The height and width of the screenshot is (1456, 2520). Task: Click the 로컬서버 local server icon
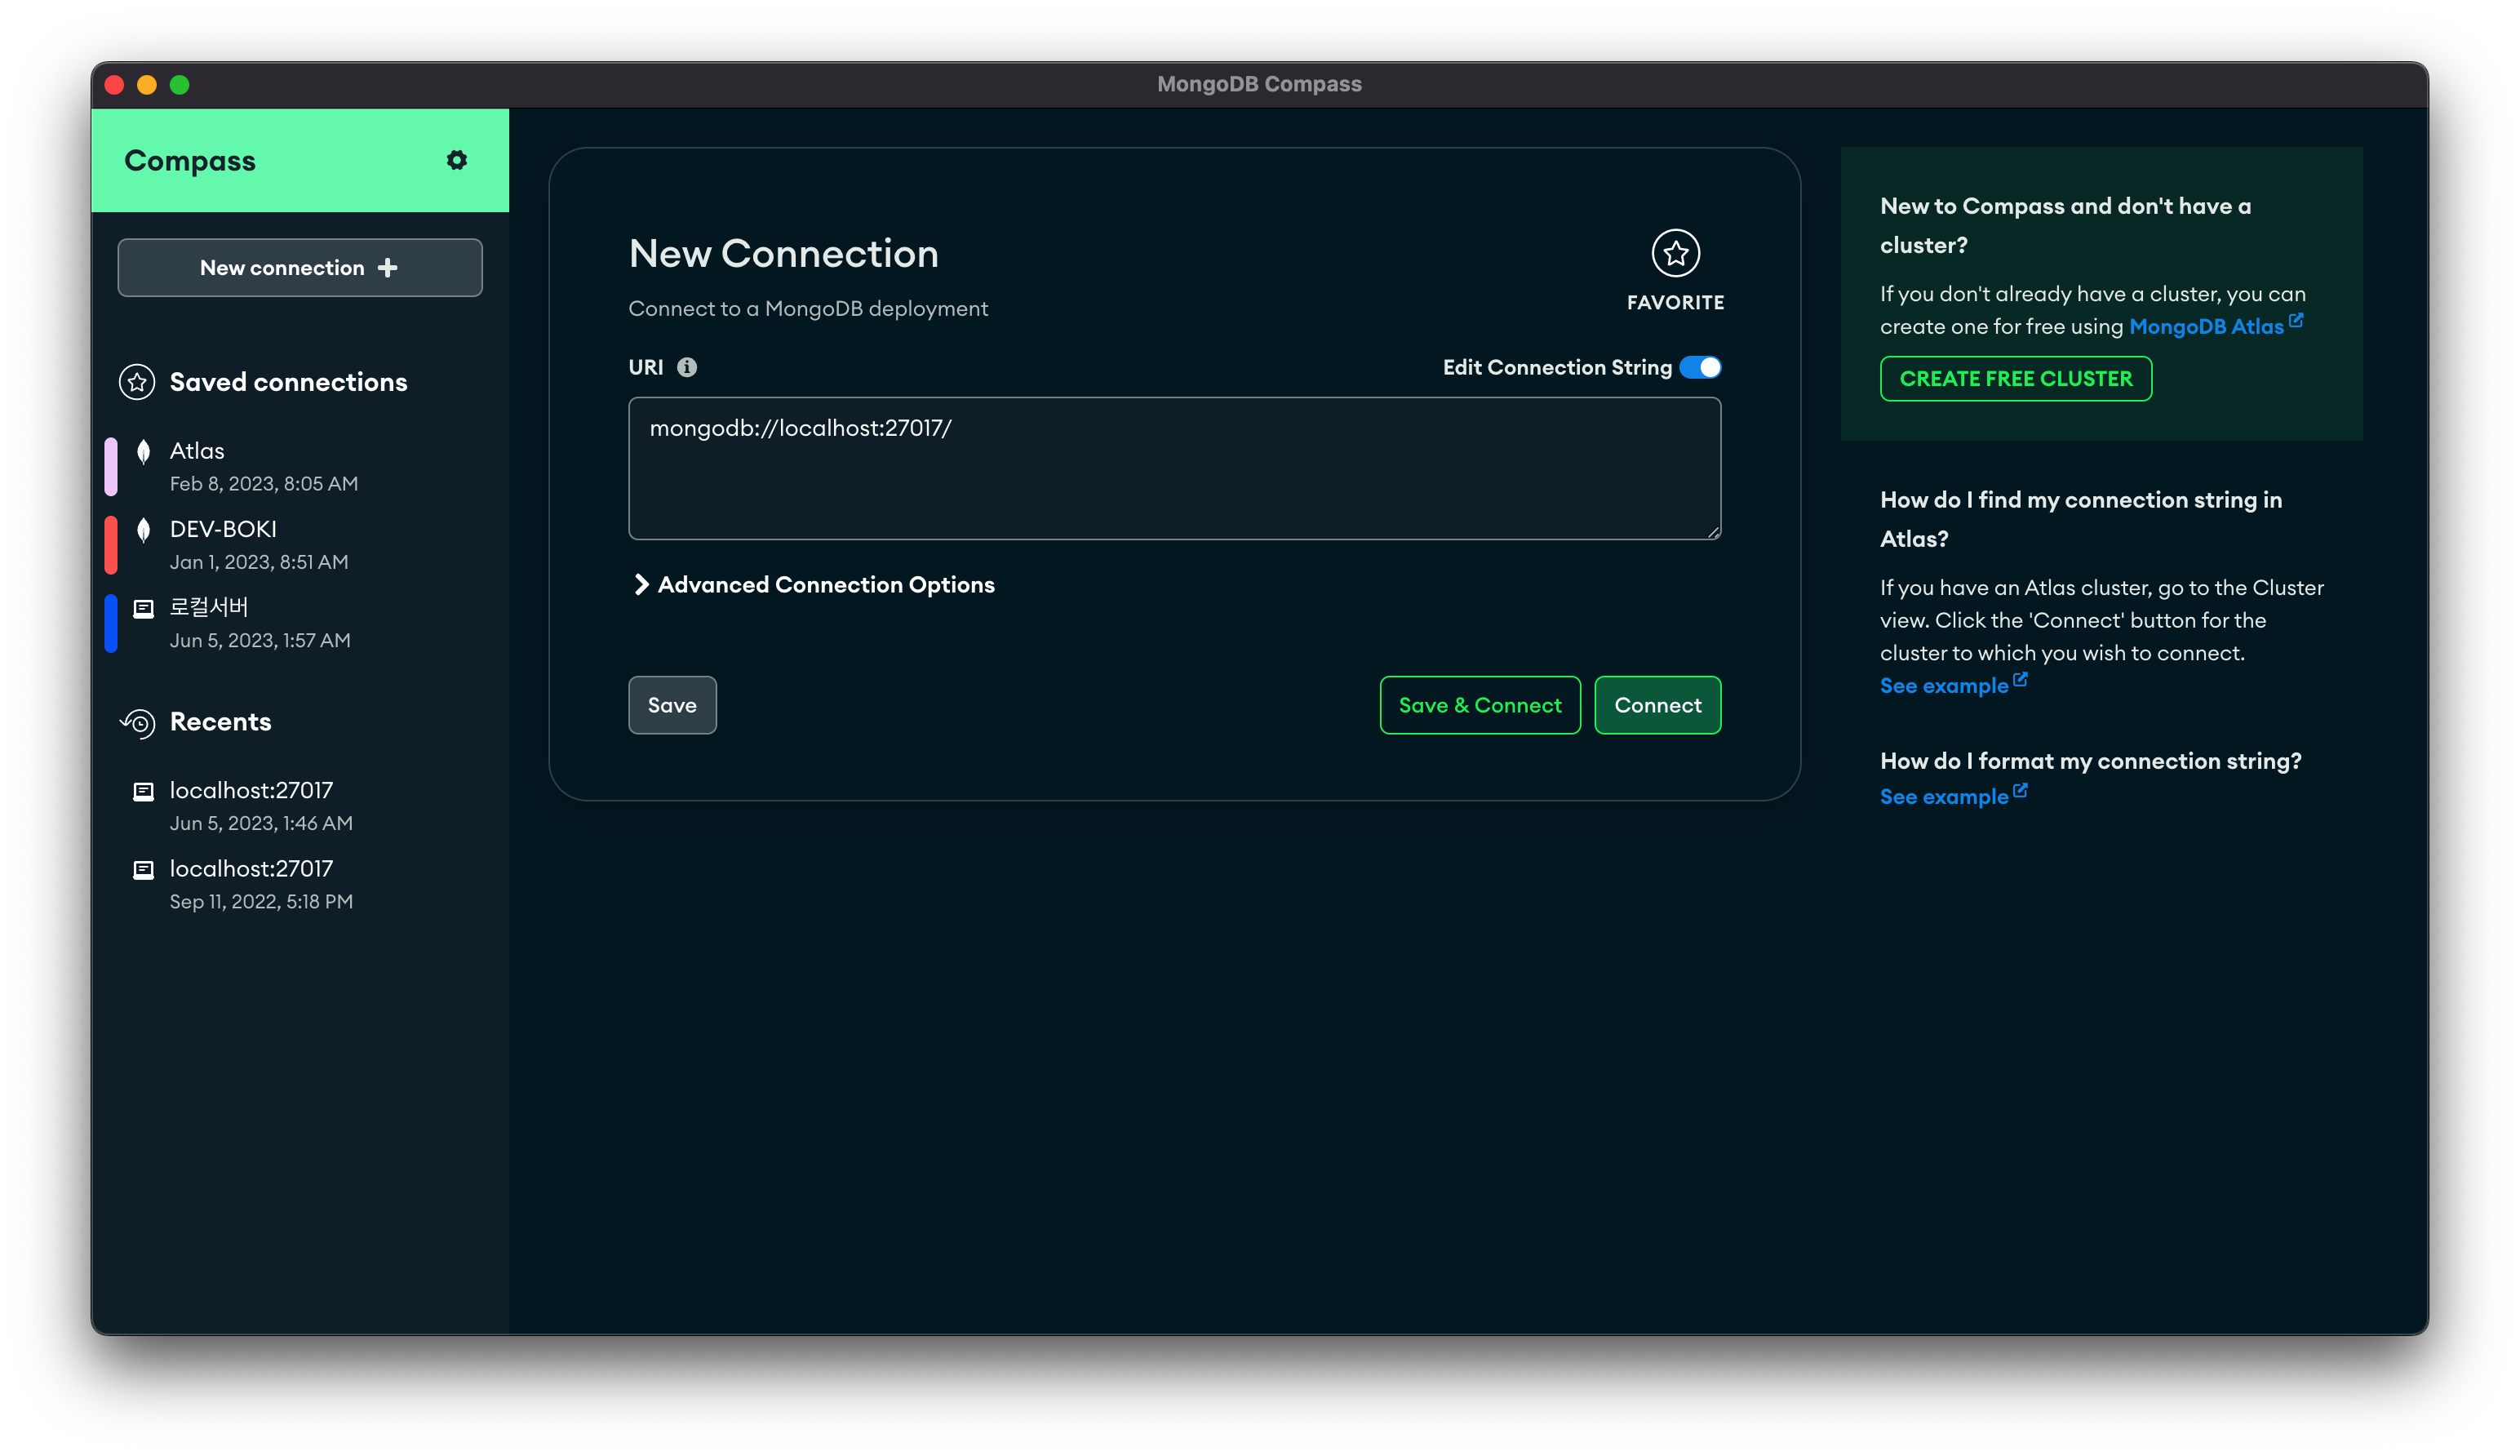[x=144, y=608]
